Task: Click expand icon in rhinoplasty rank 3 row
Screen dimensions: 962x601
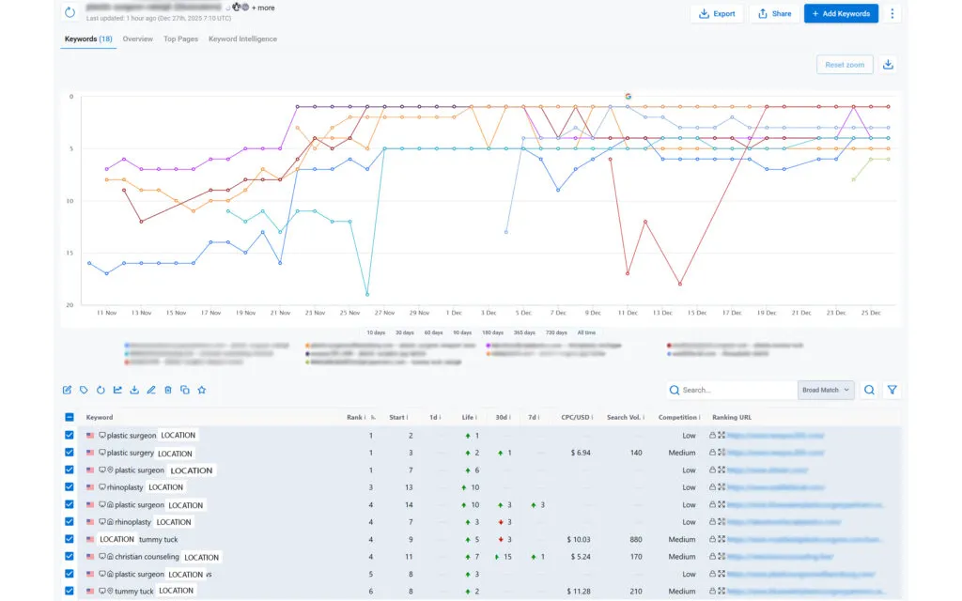Action: coord(721,487)
